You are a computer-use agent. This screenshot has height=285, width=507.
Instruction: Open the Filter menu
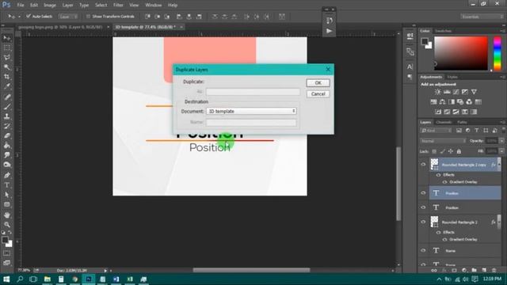click(118, 6)
